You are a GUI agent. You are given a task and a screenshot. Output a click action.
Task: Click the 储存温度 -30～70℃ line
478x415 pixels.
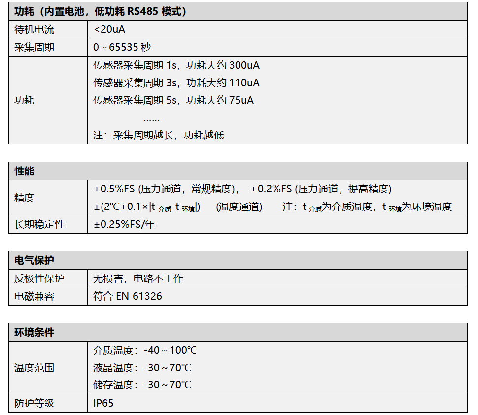coord(142,385)
